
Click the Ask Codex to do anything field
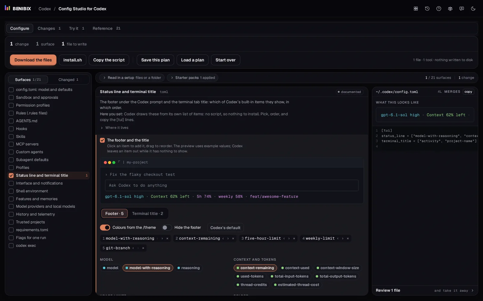[x=232, y=185]
